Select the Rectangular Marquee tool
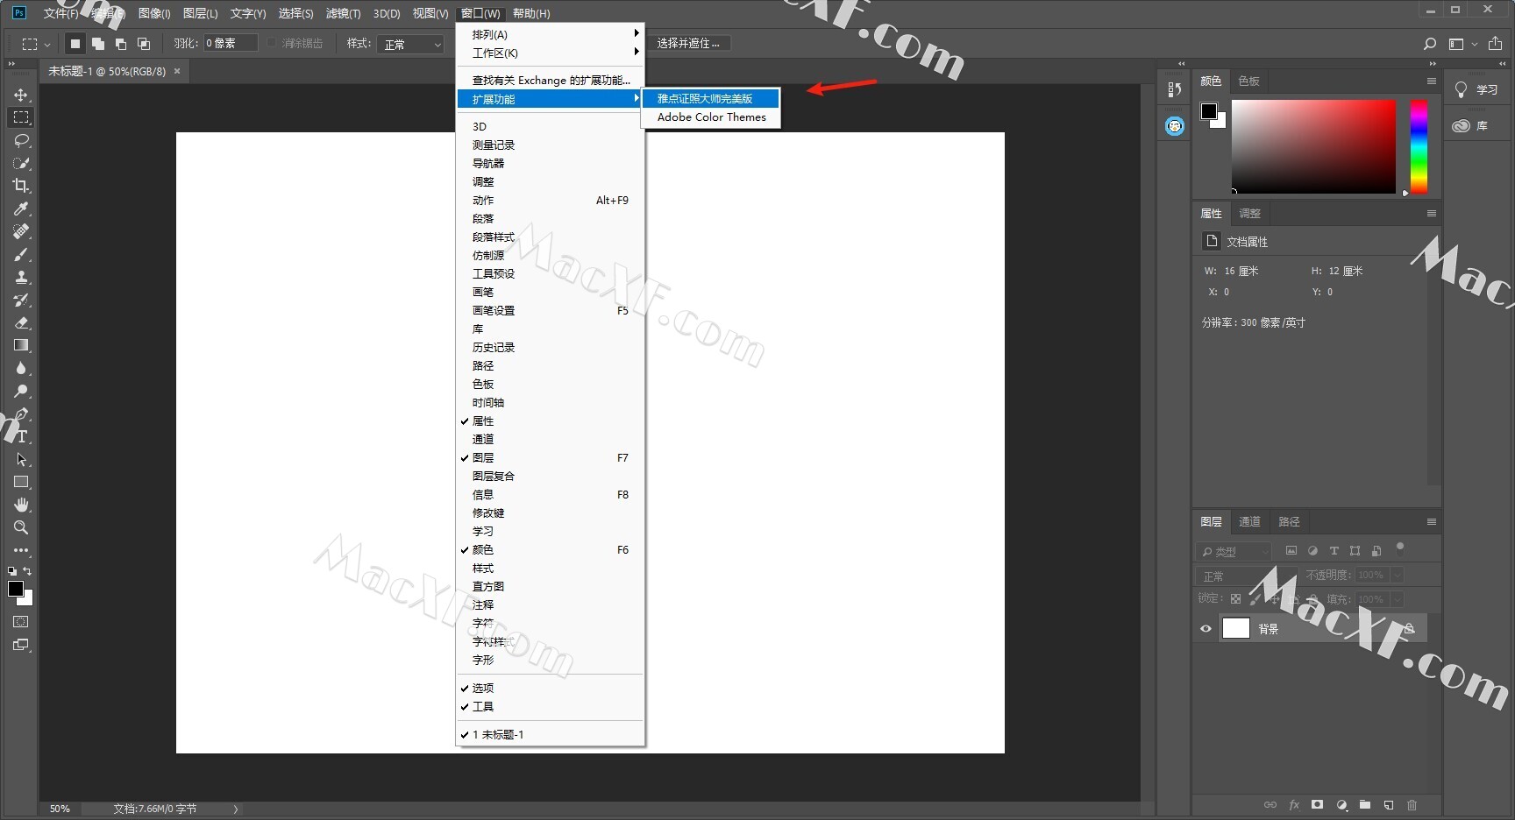This screenshot has width=1515, height=820. point(21,117)
